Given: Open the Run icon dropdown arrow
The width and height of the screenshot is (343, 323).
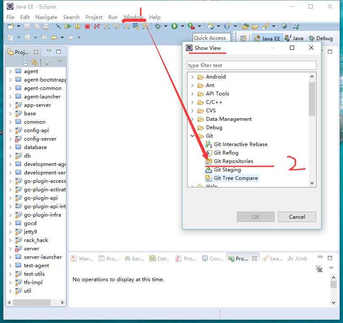Looking at the screenshot, I should [182, 26].
